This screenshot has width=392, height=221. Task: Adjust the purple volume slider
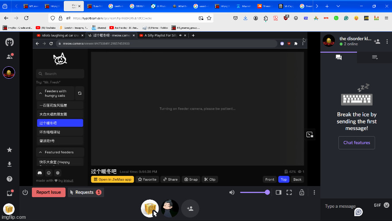(255, 192)
